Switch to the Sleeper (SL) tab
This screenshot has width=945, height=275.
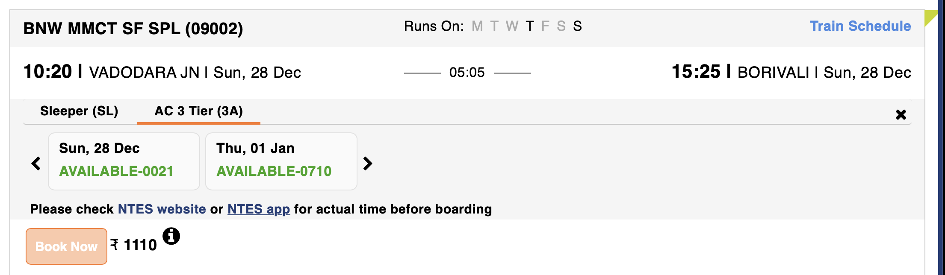click(79, 111)
